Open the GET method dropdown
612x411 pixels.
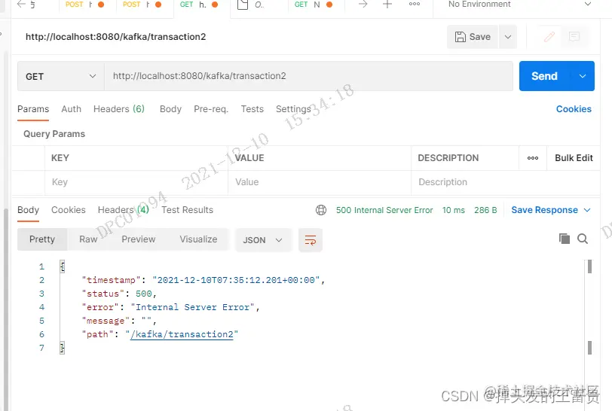[60, 76]
